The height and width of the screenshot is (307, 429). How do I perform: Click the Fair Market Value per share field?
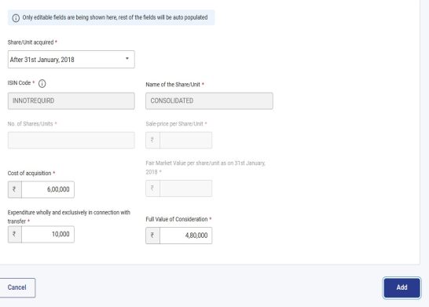pos(185,188)
